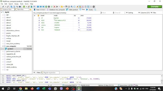
Task: Click the green Post changes checkmark
Action: pyautogui.click(x=52, y=7)
